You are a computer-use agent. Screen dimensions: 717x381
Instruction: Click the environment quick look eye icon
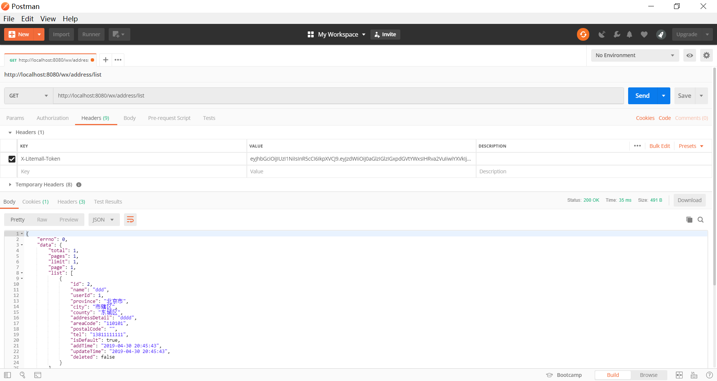point(690,55)
